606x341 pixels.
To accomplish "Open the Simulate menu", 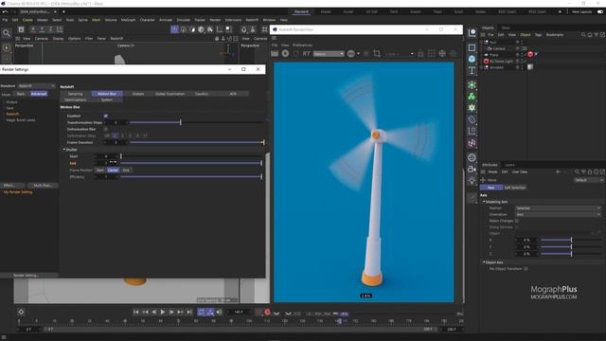I will coord(183,20).
